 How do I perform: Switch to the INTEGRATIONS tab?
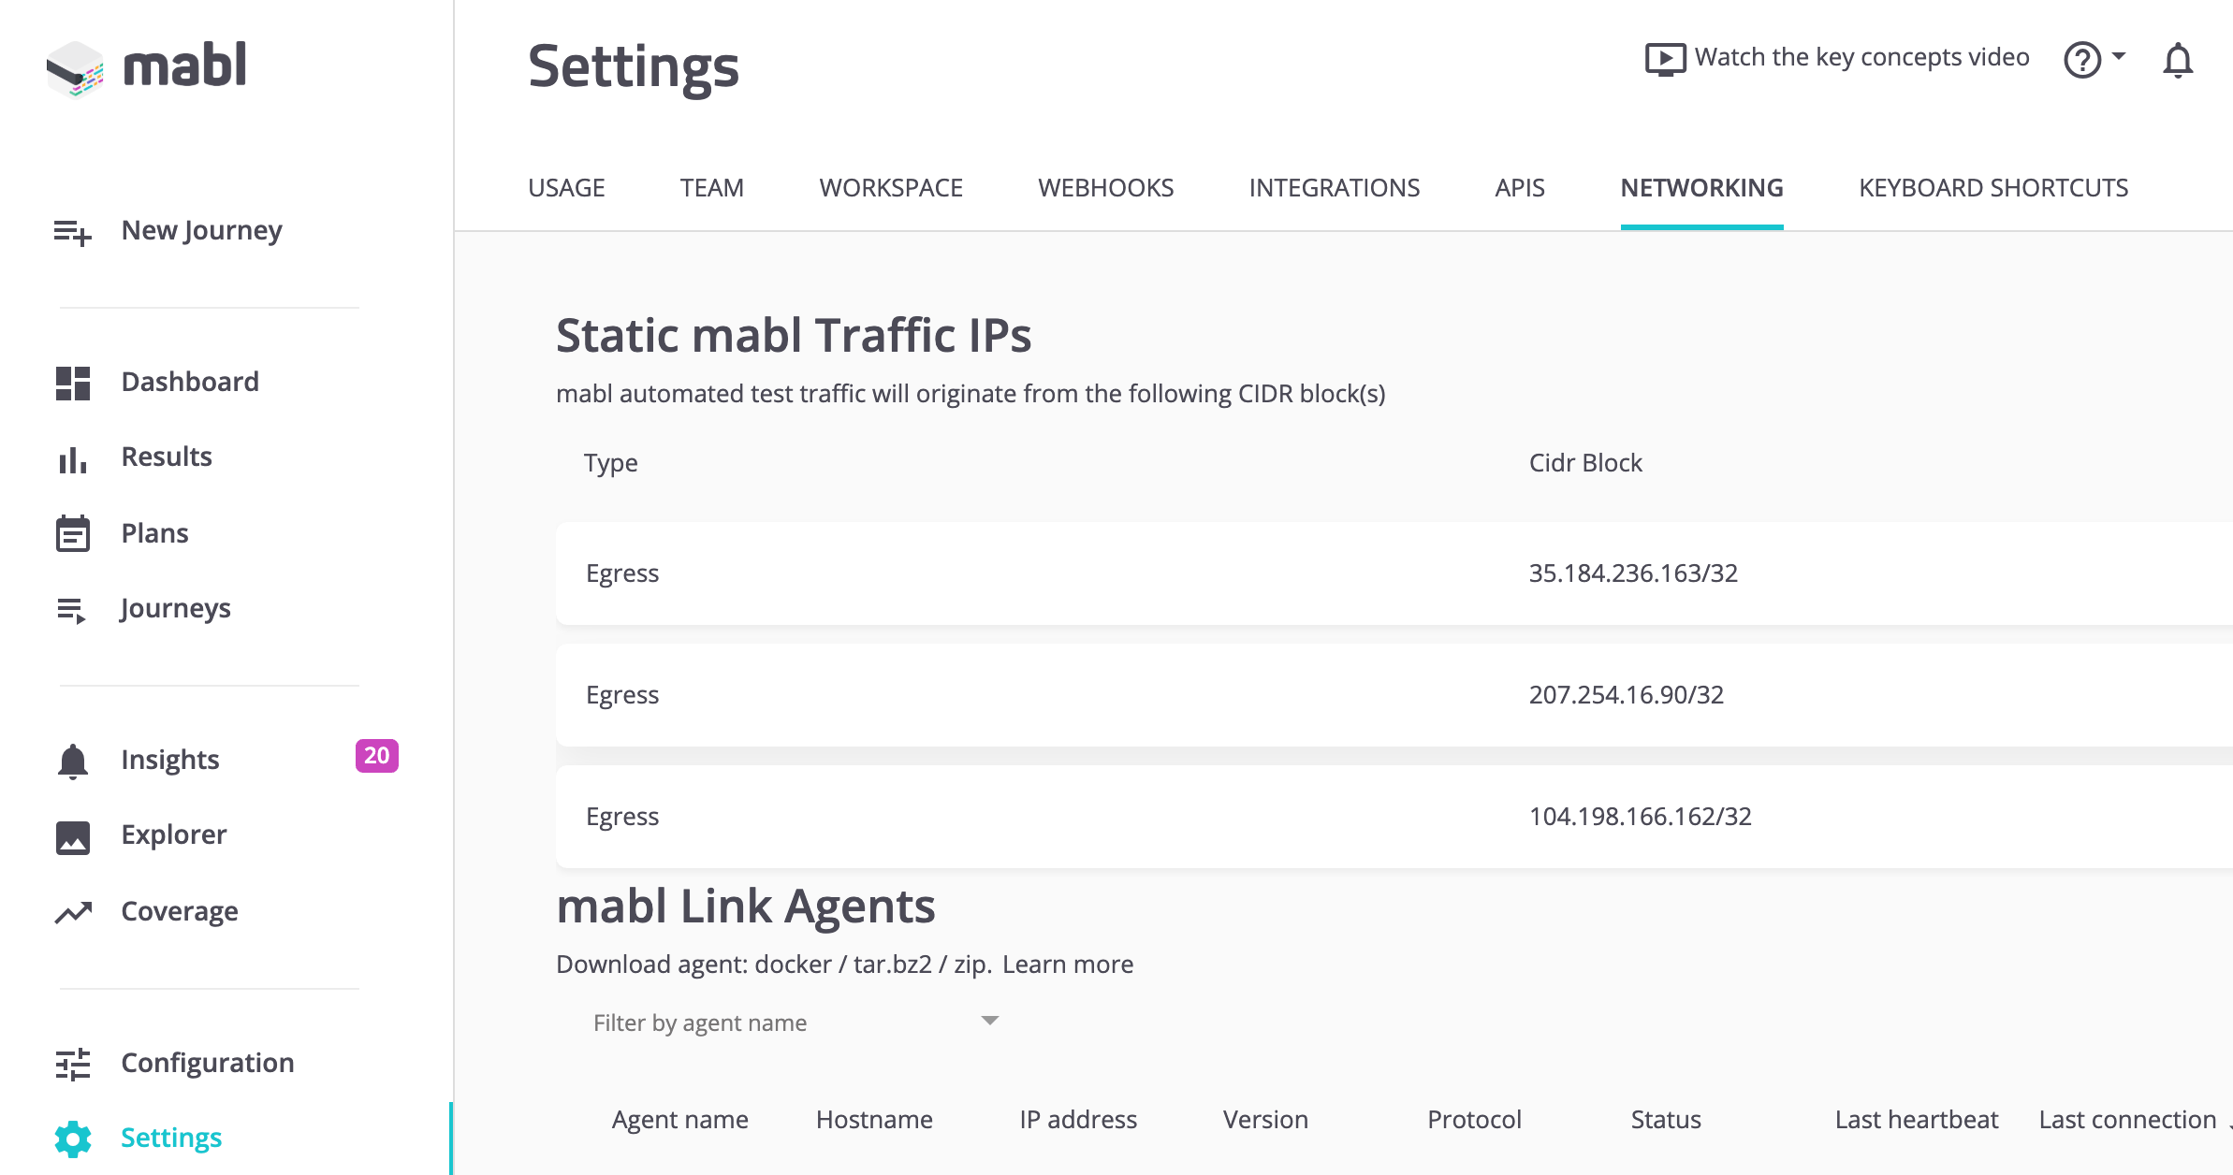pyautogui.click(x=1335, y=187)
